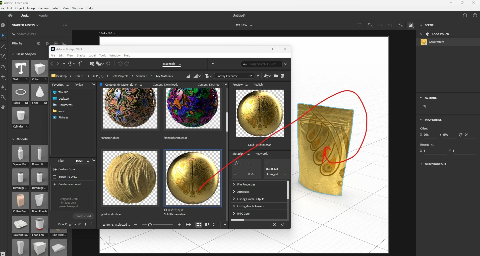Rotate counterclockwise in Bridge toolbar
The height and width of the screenshot is (256, 480).
tap(120, 64)
